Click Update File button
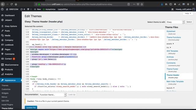196x110 pixels. (31, 108)
